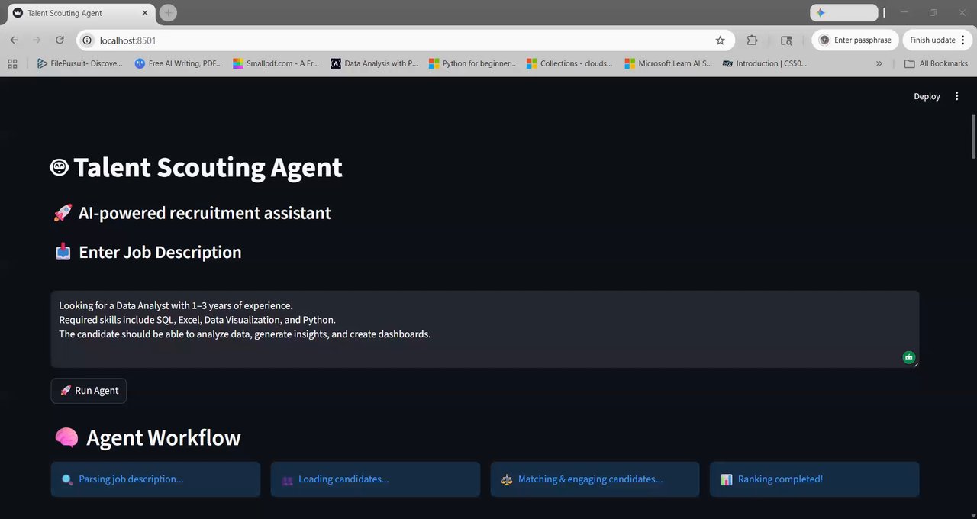The width and height of the screenshot is (977, 519).
Task: Click the page vertical scrollbar thumb
Action: pyautogui.click(x=972, y=135)
